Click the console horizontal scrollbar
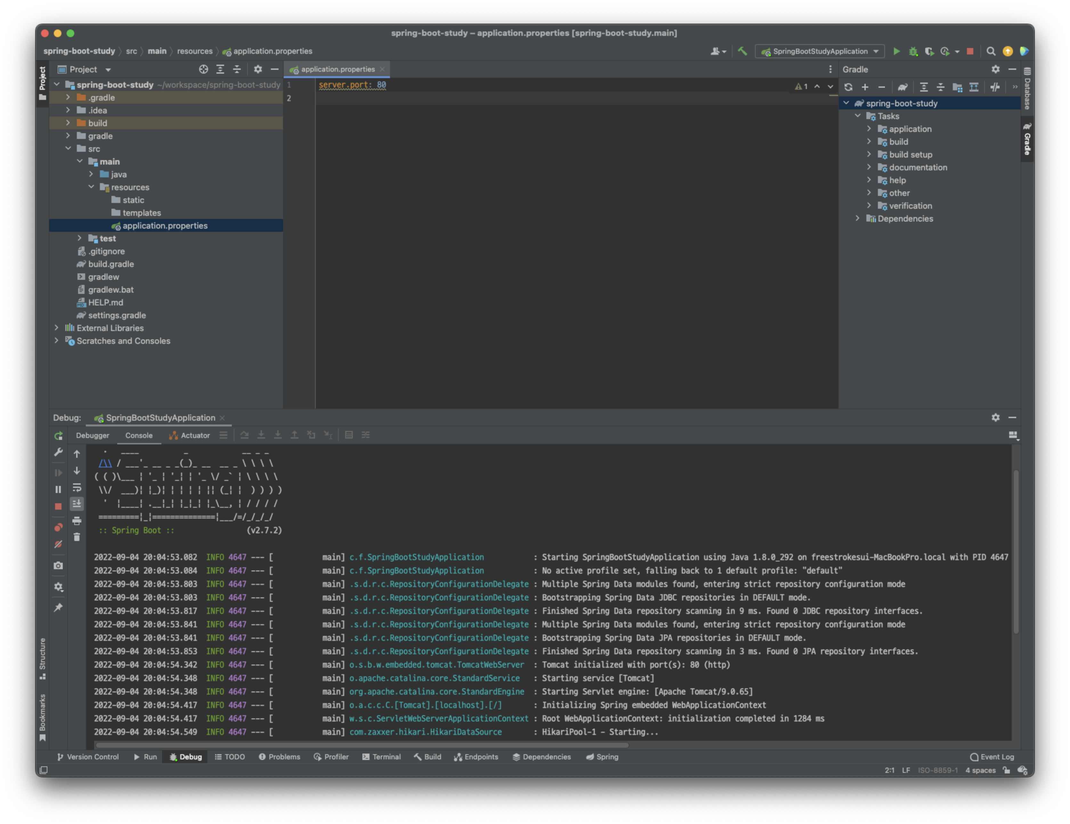Image resolution: width=1070 pixels, height=824 pixels. 362,745
